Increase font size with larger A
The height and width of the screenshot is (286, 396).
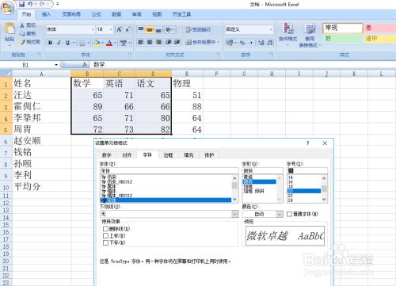coord(120,29)
